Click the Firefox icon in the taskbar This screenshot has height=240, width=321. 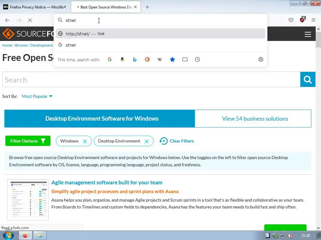pyautogui.click(x=25, y=236)
